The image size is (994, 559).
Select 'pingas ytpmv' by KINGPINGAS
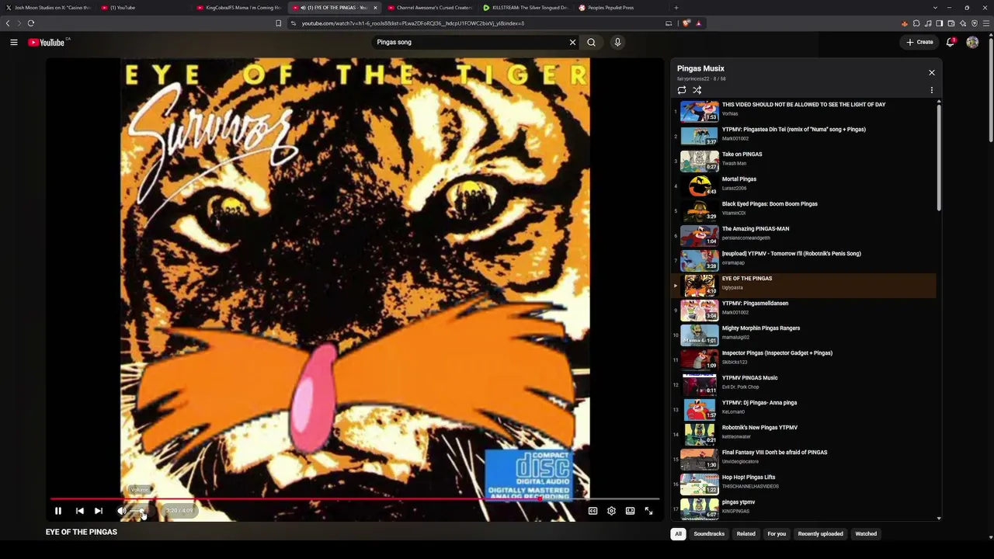(x=804, y=508)
